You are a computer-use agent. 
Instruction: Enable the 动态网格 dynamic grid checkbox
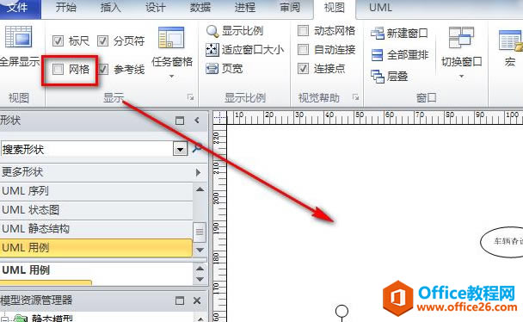[x=303, y=31]
